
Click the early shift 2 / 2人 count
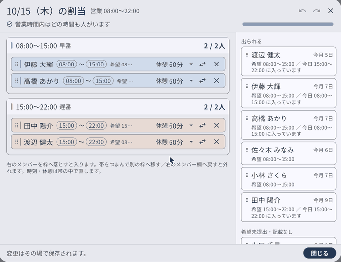coord(214,46)
